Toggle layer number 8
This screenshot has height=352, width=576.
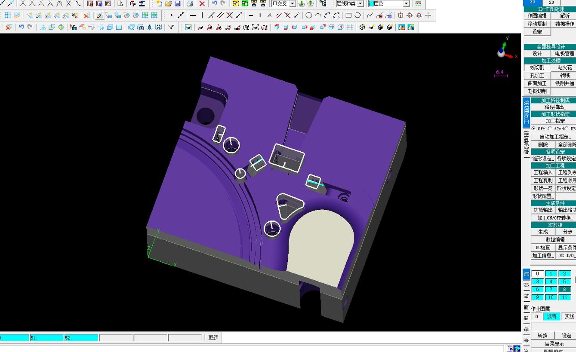click(564, 289)
